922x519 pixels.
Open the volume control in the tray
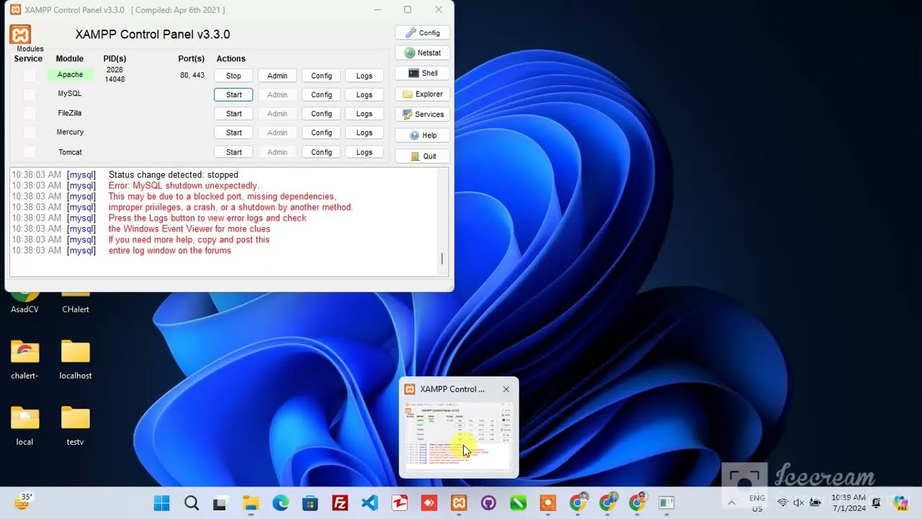click(x=799, y=502)
